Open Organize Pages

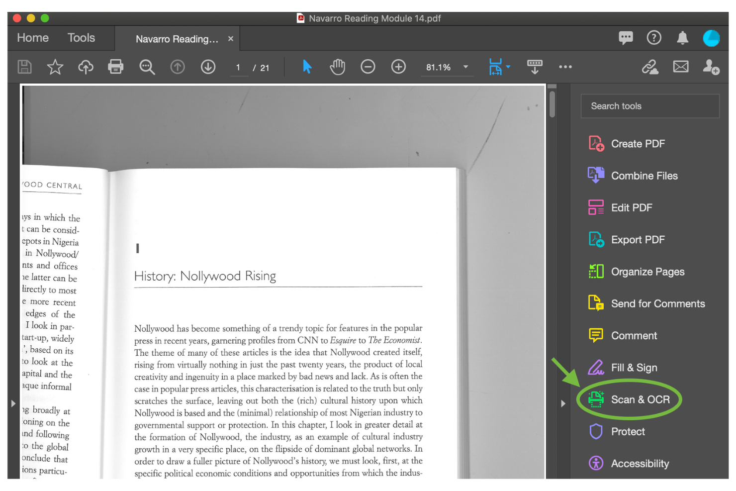(647, 272)
